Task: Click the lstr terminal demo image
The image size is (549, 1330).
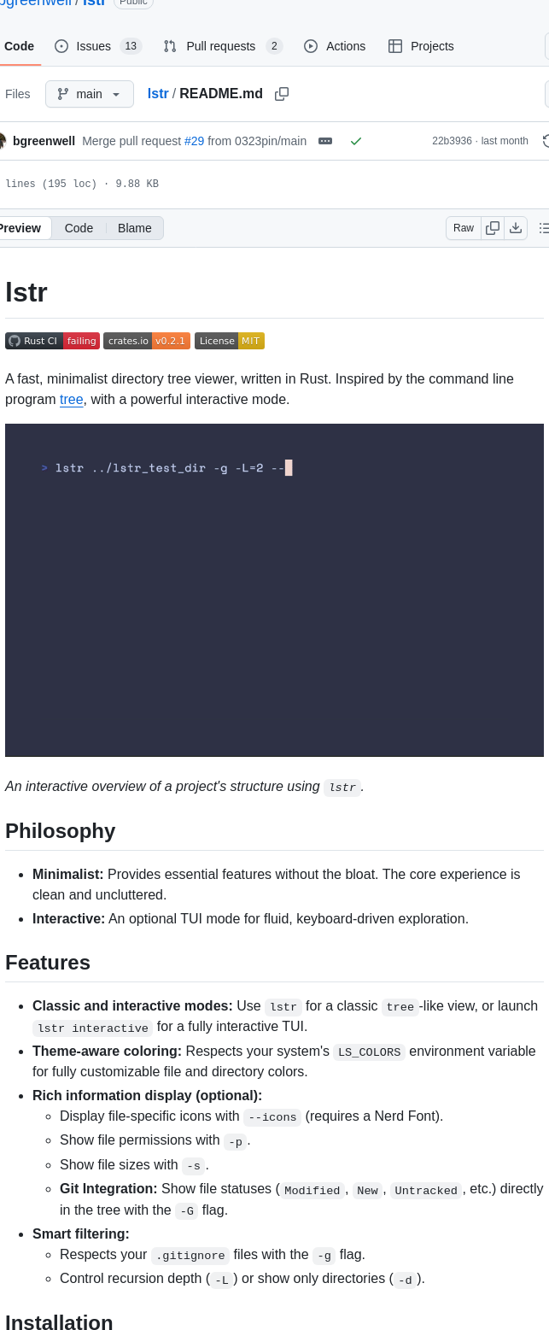Action: [x=274, y=589]
